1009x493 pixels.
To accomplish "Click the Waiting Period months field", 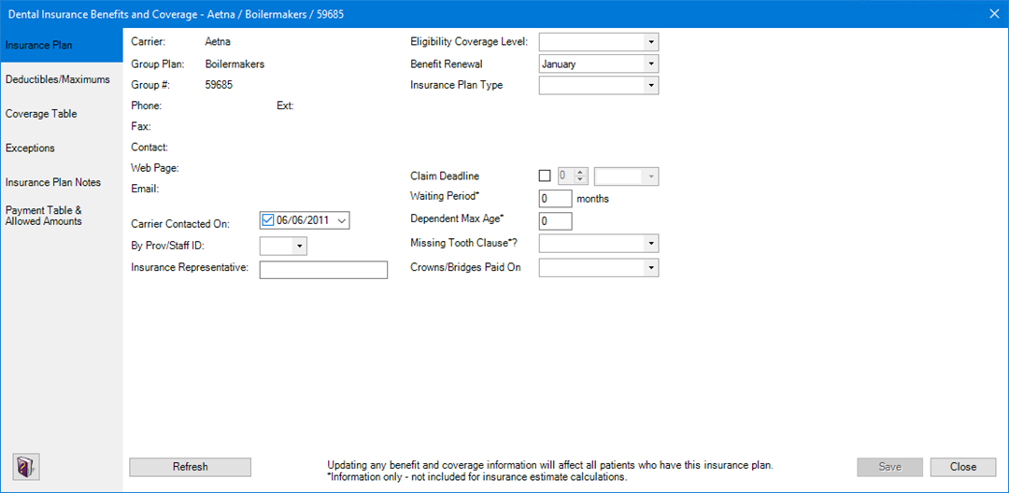I will tap(556, 199).
